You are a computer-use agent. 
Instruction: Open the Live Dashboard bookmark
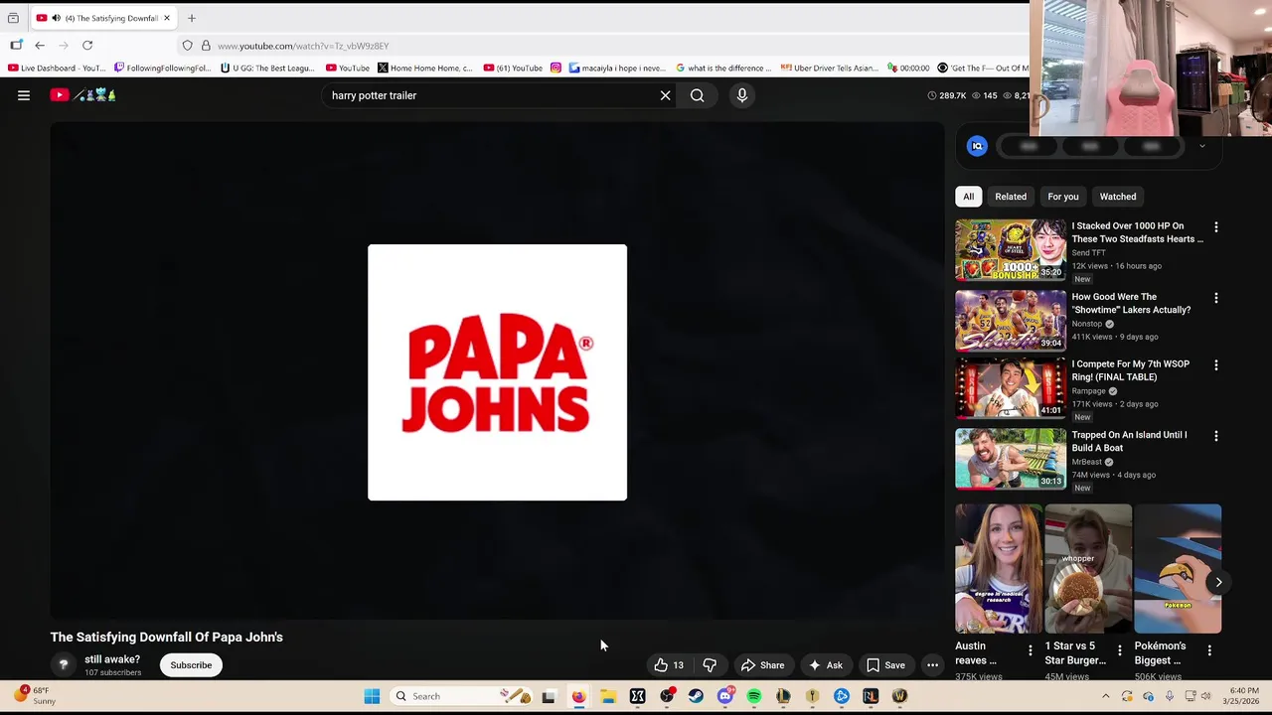click(x=57, y=69)
